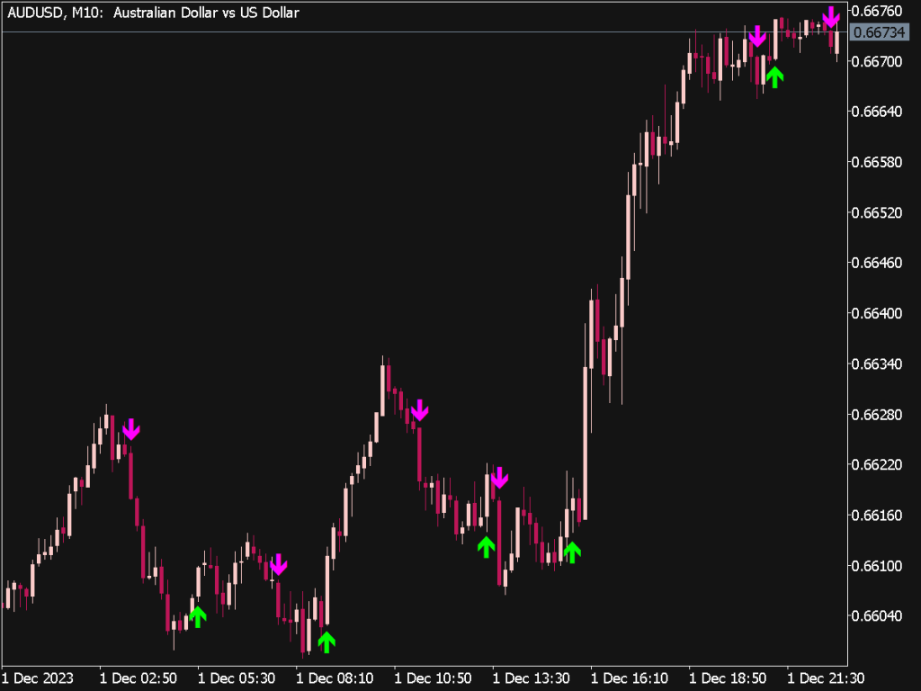Click the 1 Dec 10:50 time label
Screen dimensions: 921x691
(433, 678)
